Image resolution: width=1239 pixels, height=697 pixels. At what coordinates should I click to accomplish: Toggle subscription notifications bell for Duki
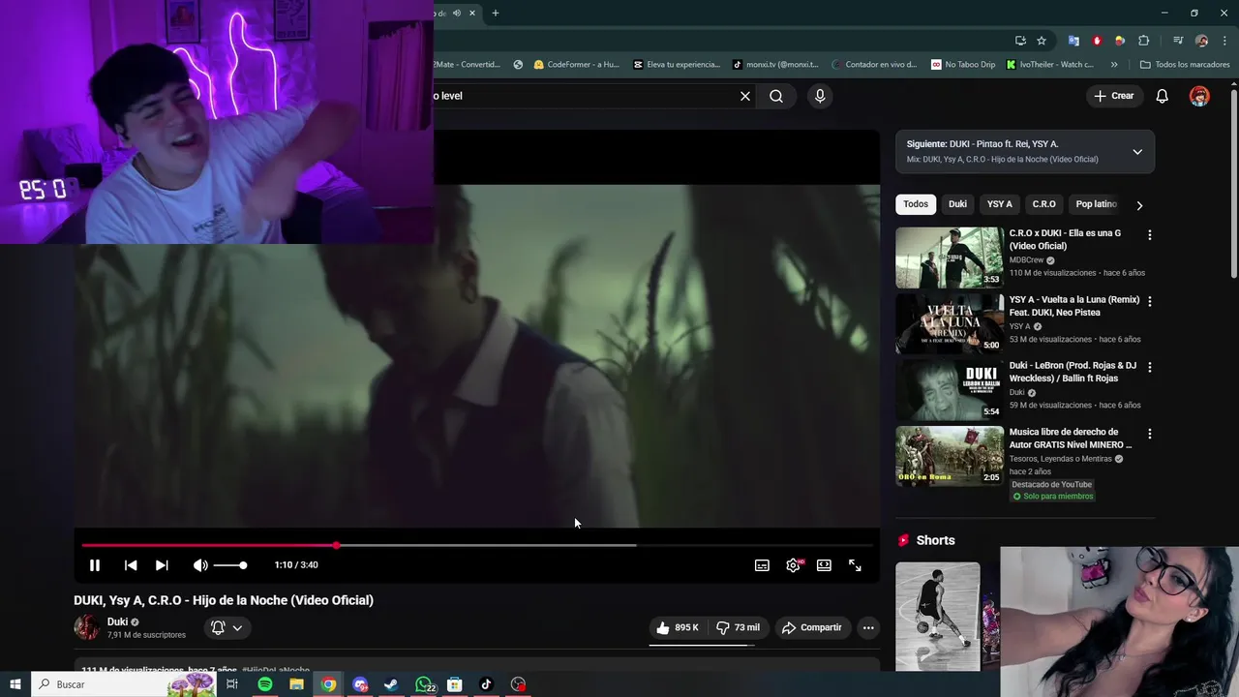pyautogui.click(x=227, y=627)
